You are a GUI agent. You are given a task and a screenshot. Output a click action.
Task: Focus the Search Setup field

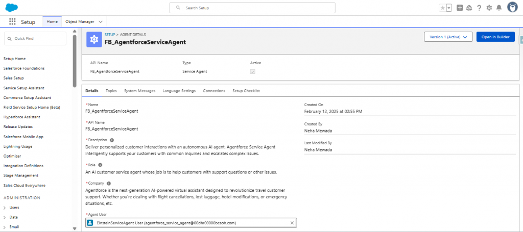(252, 8)
